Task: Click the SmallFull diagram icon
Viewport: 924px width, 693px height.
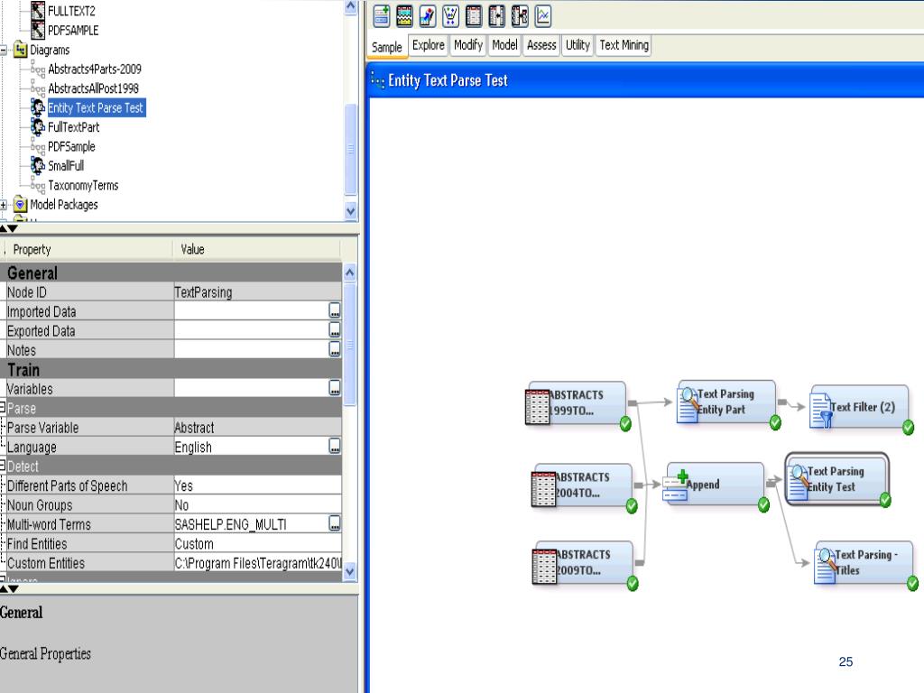Action: [x=38, y=166]
